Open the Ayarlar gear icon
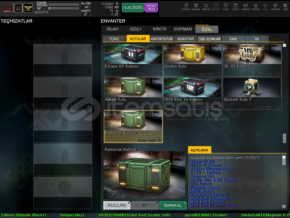290x218 pixels. click(x=275, y=7)
